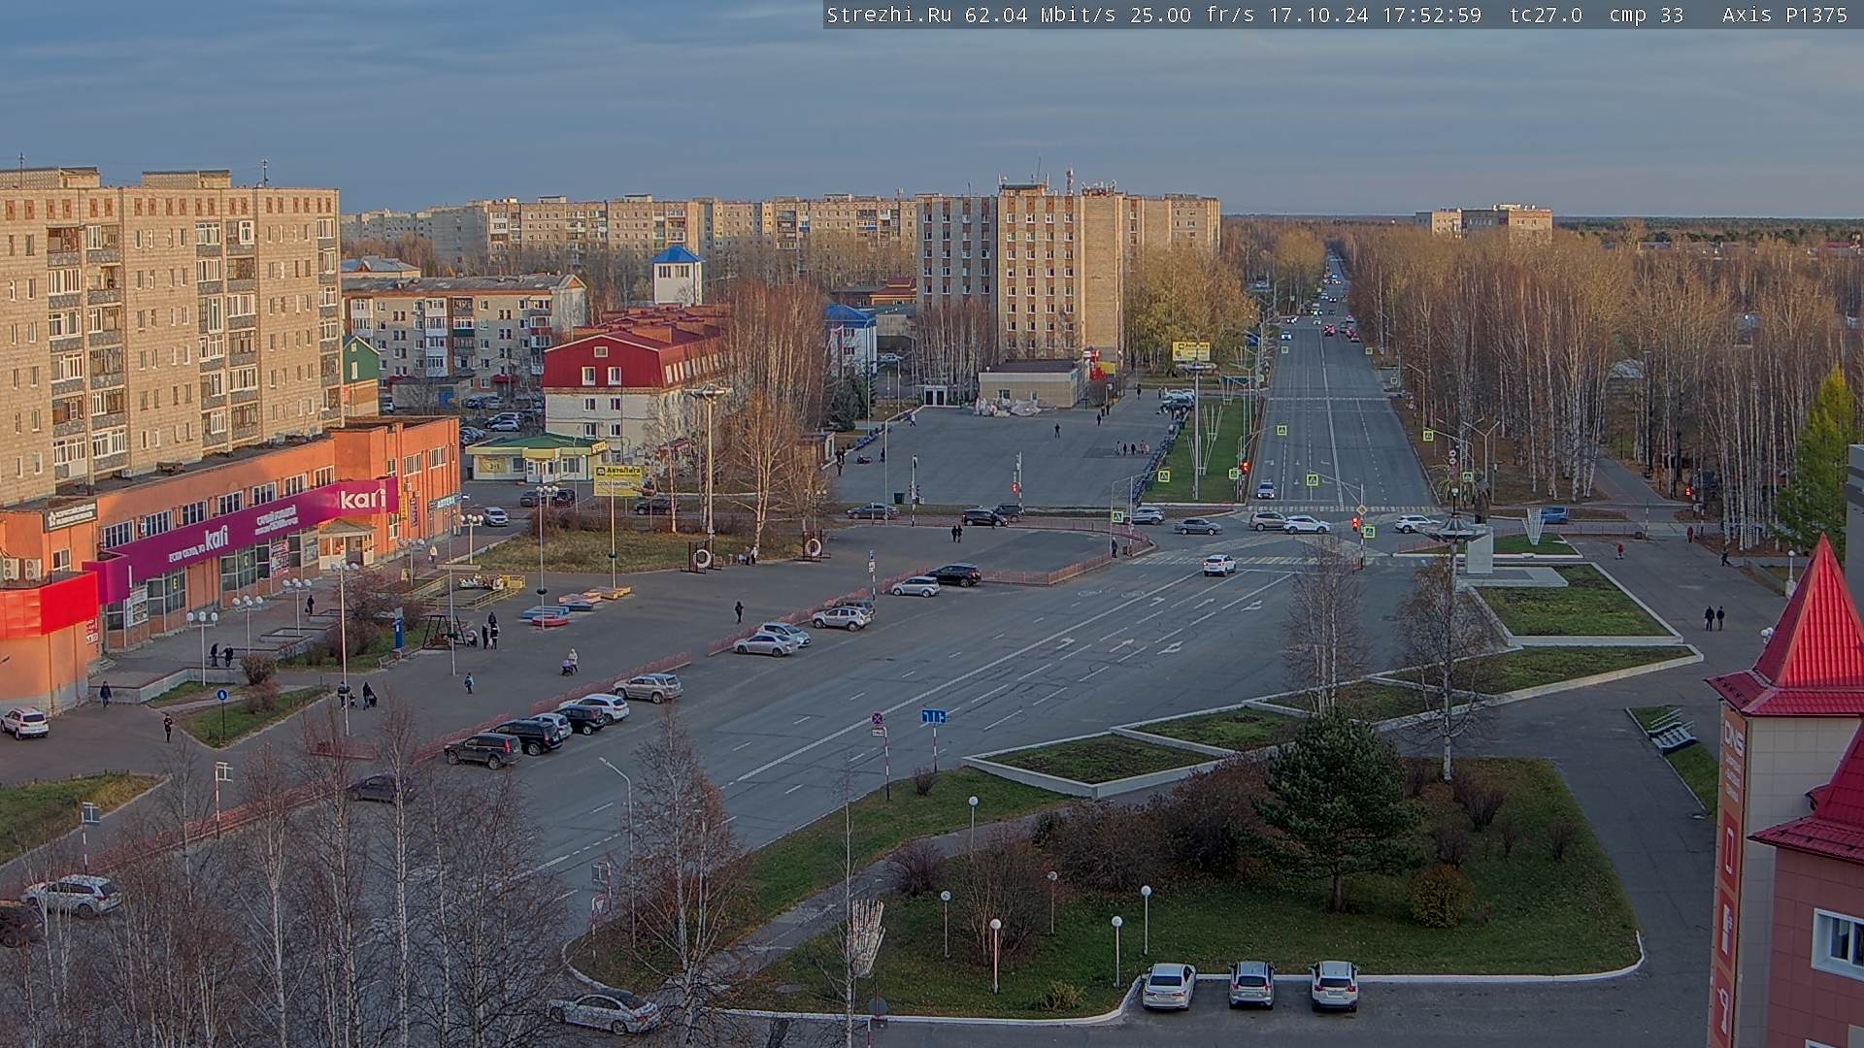
Task: Click the cmp 33 compression value
Action: click(1646, 15)
